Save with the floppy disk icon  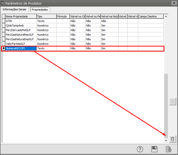[154, 149]
